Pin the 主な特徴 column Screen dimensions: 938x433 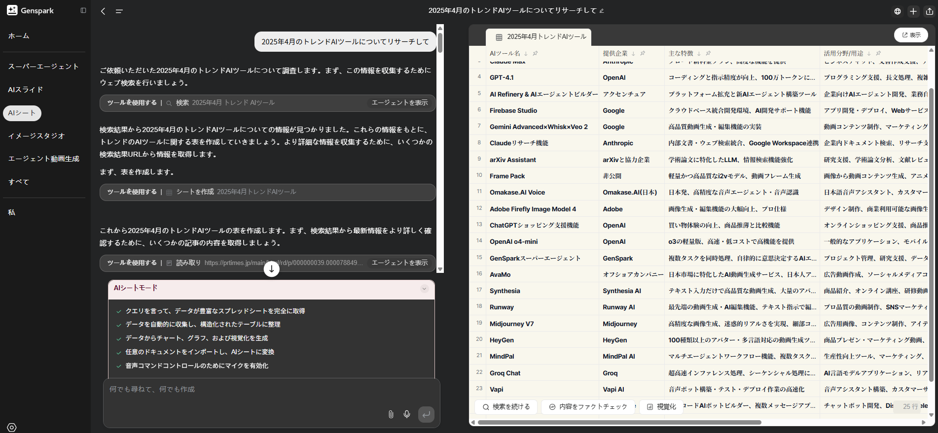pos(708,53)
